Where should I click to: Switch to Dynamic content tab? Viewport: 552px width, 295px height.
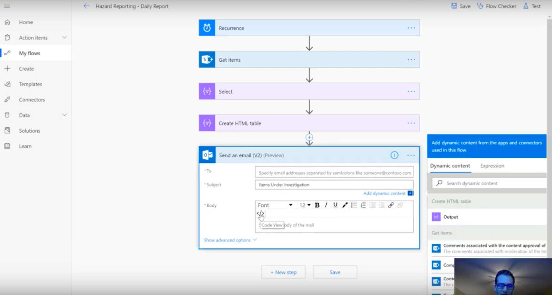450,166
